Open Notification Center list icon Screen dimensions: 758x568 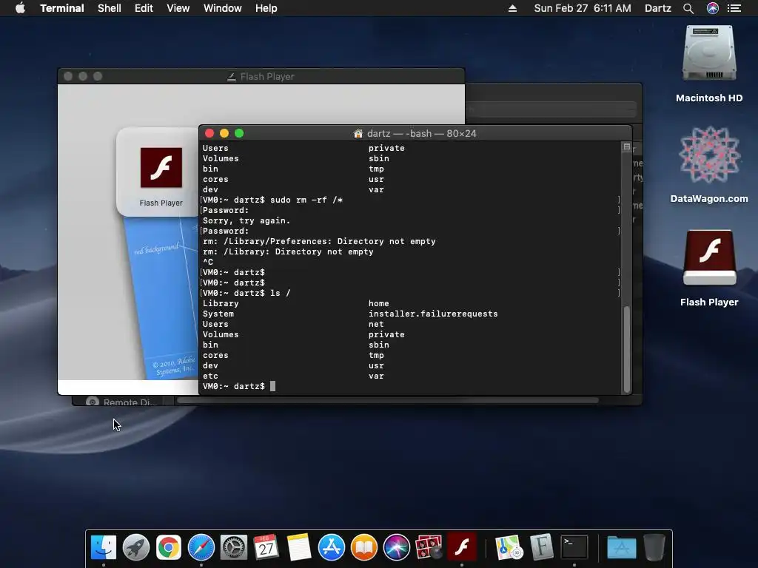[734, 8]
